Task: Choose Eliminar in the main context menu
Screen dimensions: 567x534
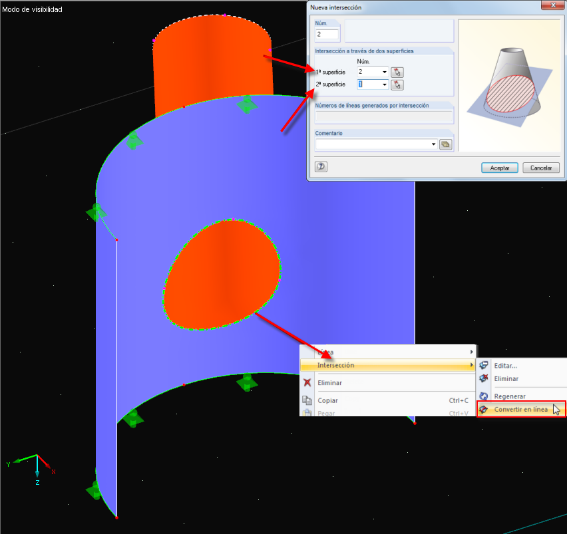Action: click(x=387, y=382)
